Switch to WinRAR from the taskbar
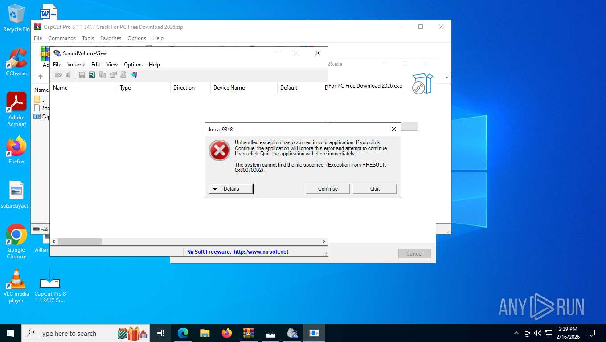The image size is (606, 342). pyautogui.click(x=249, y=333)
